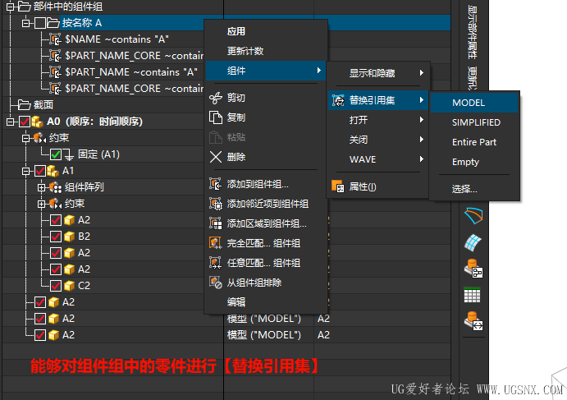Select 添加区域到组件组...
The width and height of the screenshot is (567, 400).
point(266,223)
